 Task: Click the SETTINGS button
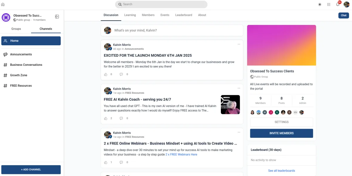[x=282, y=122]
